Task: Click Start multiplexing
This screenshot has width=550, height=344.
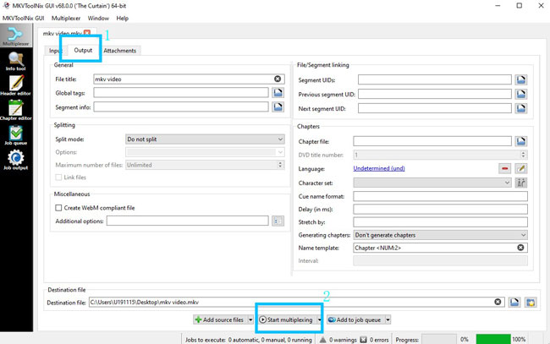Action: (287, 319)
